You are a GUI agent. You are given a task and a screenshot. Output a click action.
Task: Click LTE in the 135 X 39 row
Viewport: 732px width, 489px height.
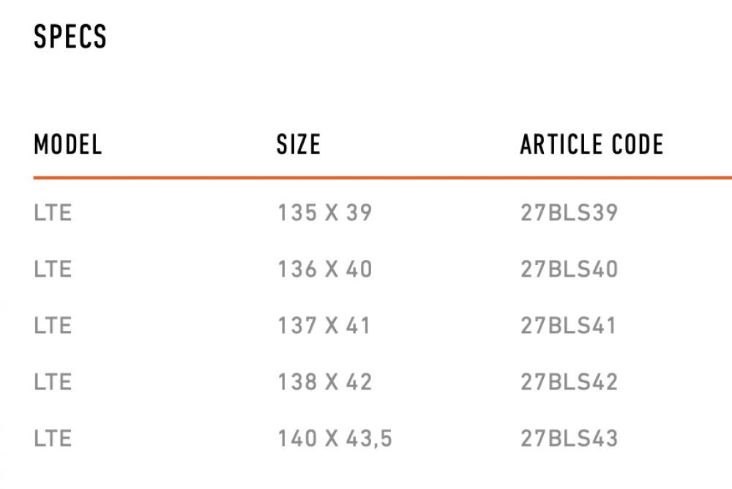pos(53,213)
